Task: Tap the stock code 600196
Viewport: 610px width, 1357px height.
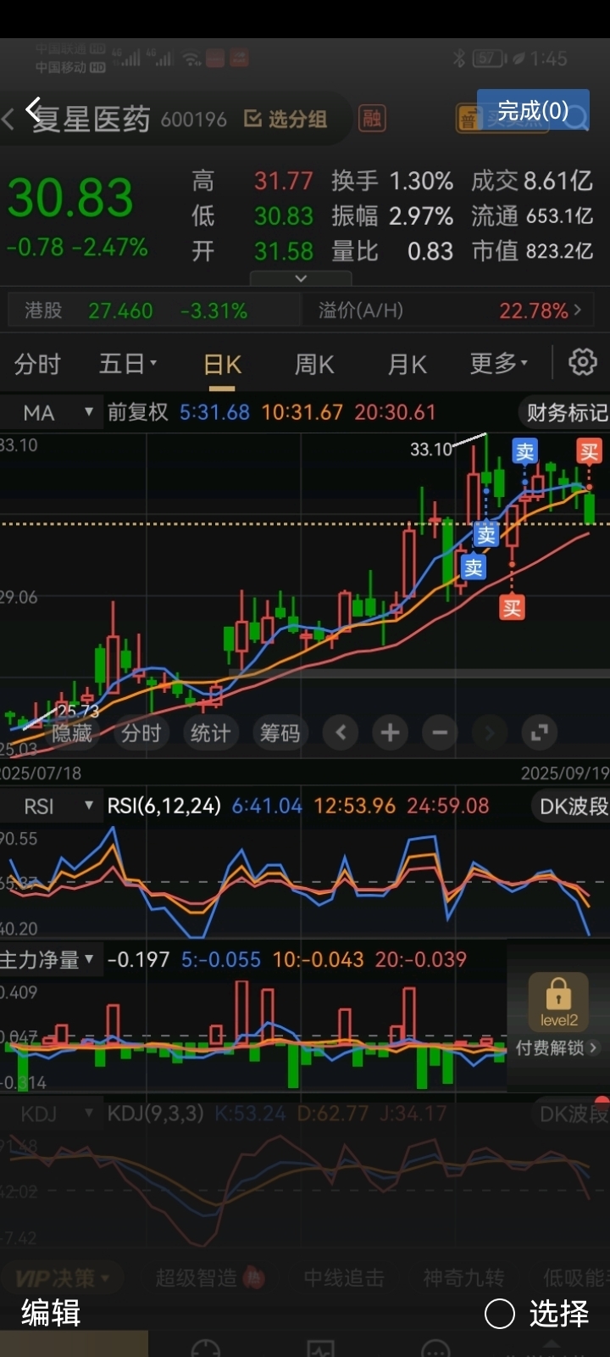Action: click(x=194, y=120)
